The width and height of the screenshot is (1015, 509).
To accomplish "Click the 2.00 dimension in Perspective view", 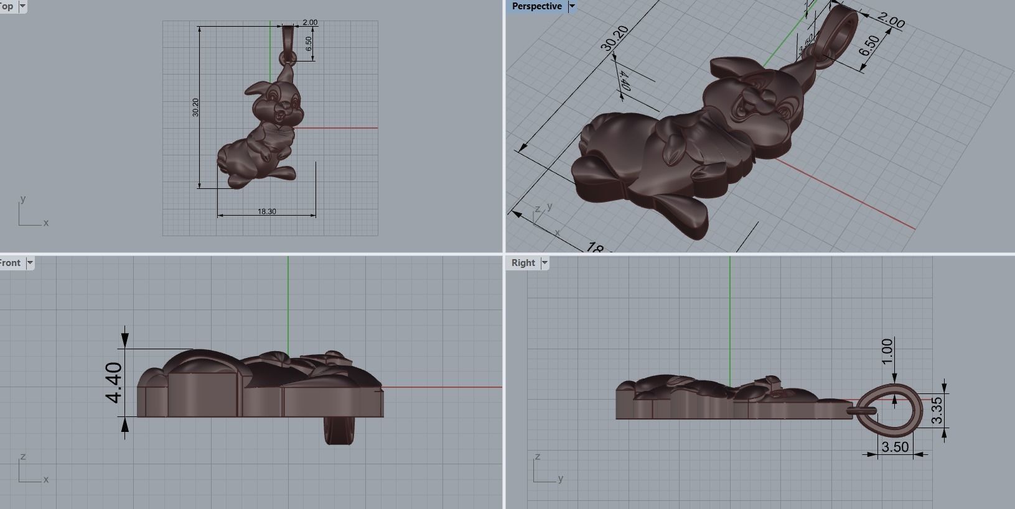I will pyautogui.click(x=891, y=21).
